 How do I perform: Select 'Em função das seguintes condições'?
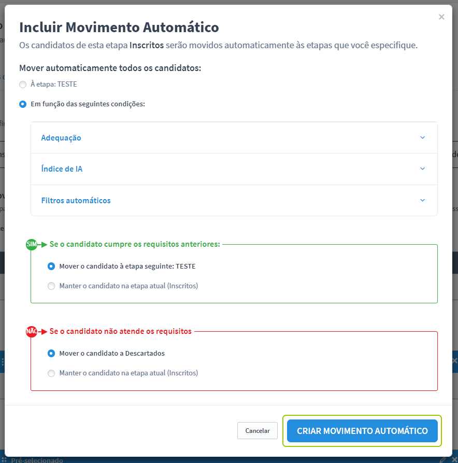pyautogui.click(x=22, y=104)
